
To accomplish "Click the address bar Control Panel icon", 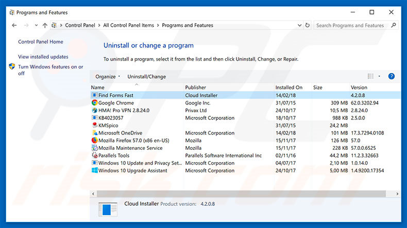I will coord(54,25).
